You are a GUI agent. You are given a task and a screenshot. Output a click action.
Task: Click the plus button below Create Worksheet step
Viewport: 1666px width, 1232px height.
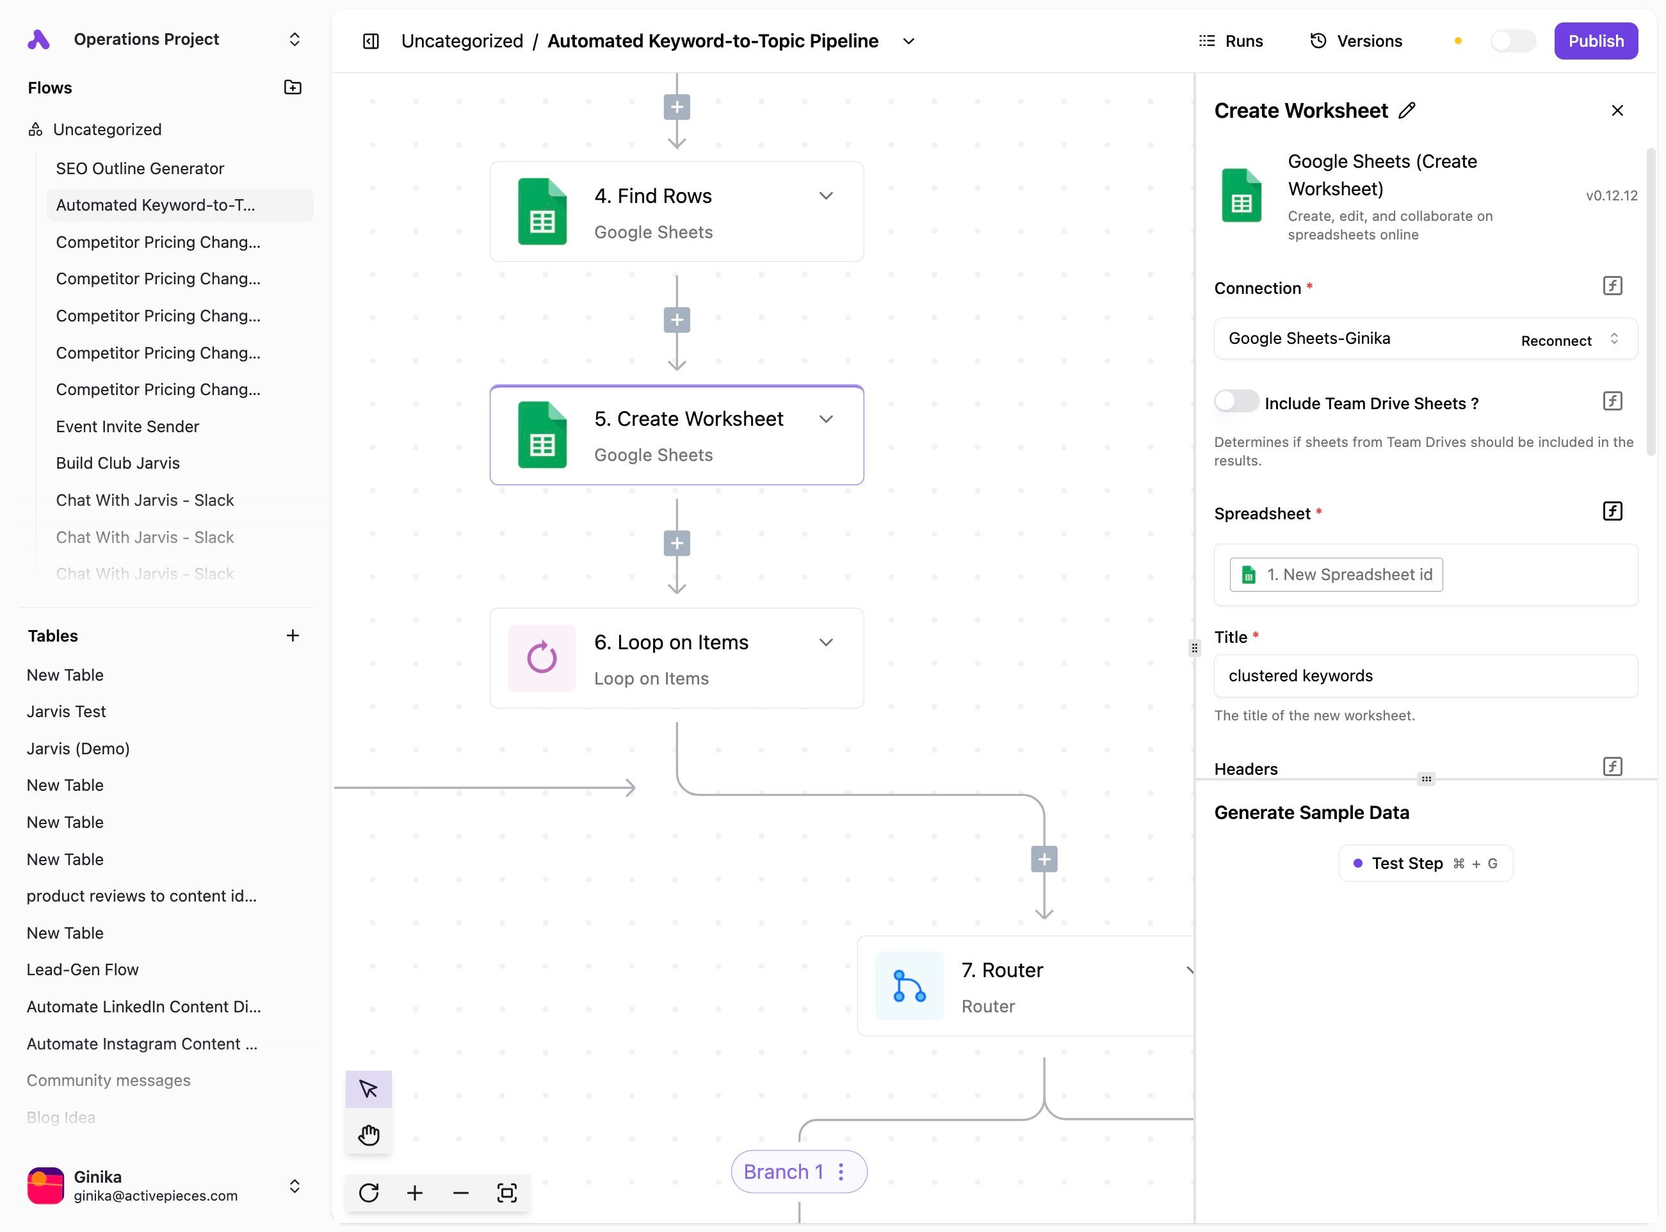pyautogui.click(x=676, y=543)
